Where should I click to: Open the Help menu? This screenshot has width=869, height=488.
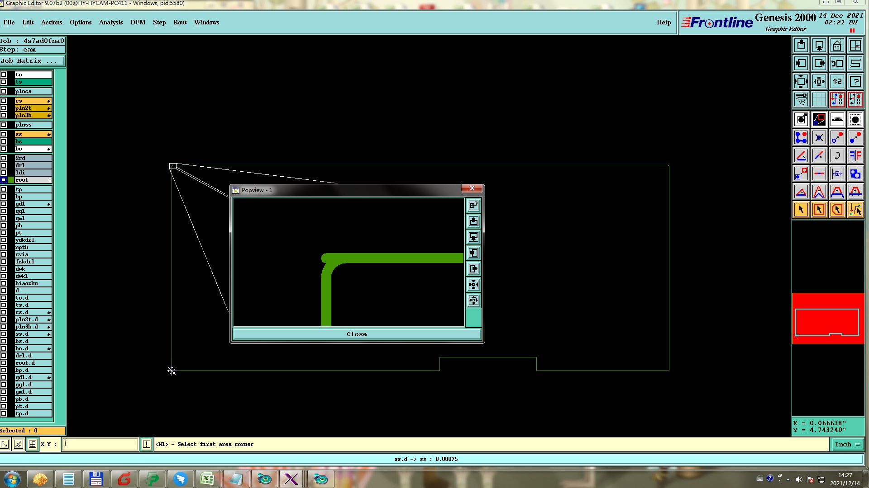pyautogui.click(x=664, y=22)
